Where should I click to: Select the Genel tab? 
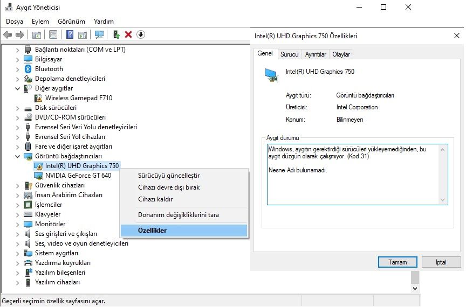pos(265,53)
